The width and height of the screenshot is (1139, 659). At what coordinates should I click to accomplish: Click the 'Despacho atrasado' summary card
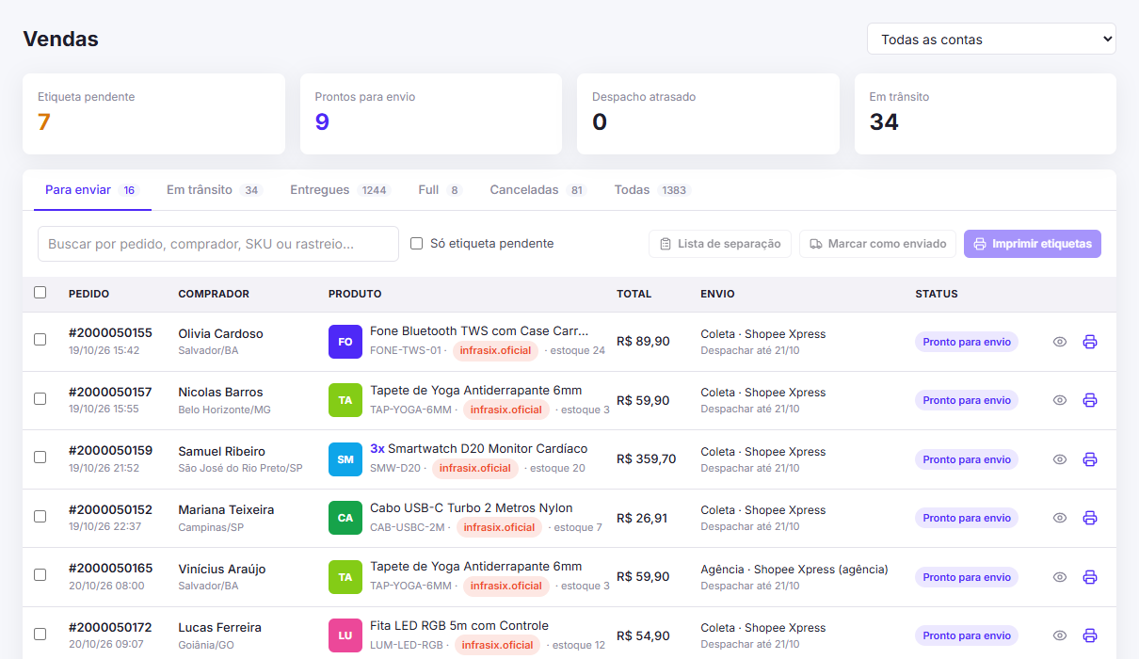click(x=708, y=114)
